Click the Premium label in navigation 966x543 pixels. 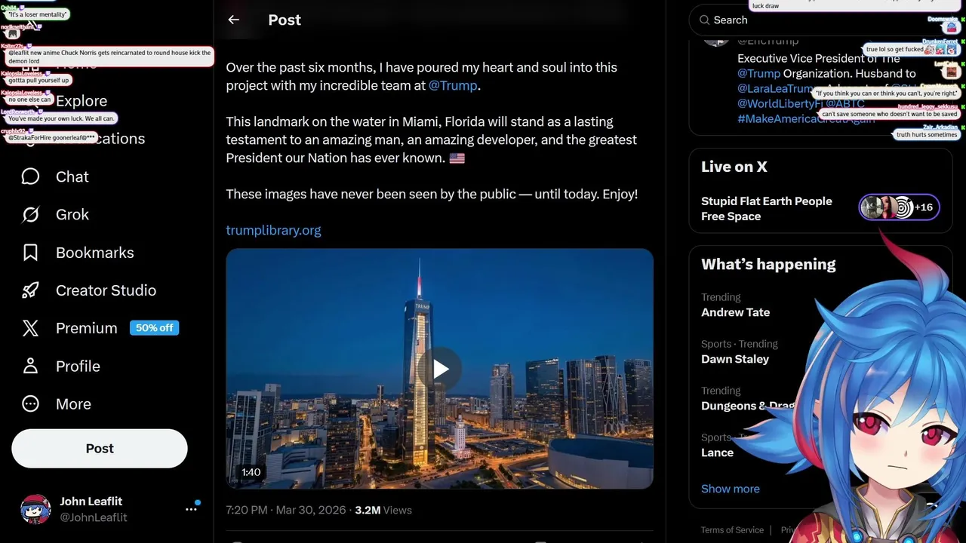tap(87, 328)
